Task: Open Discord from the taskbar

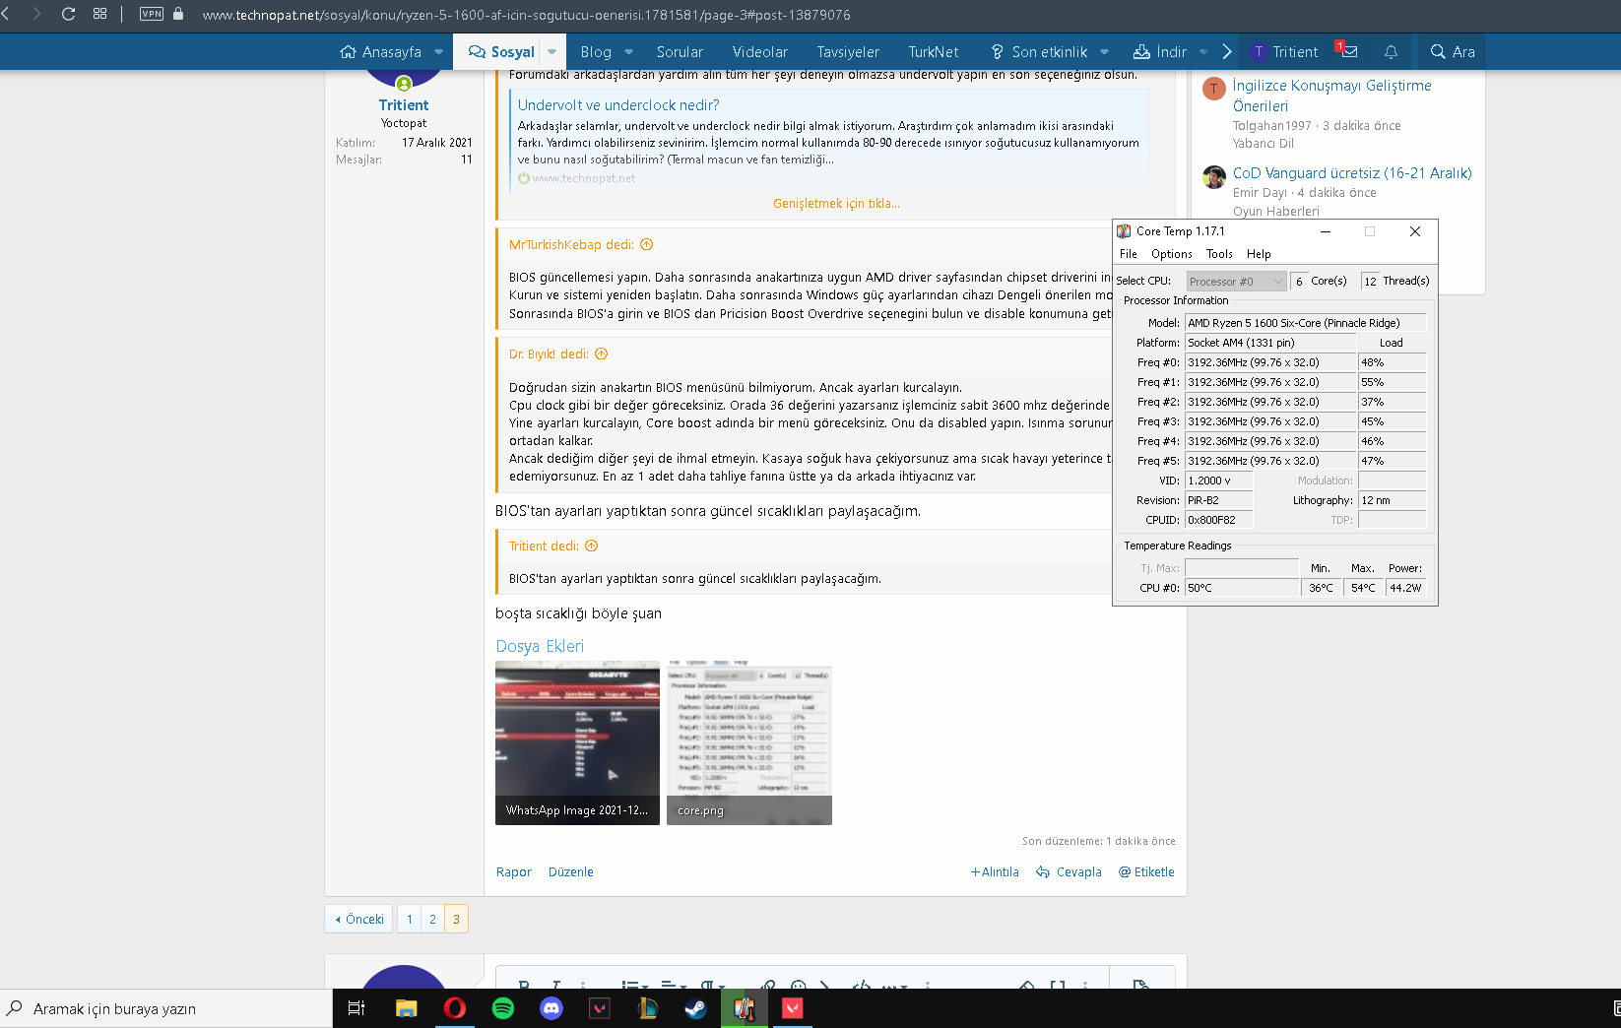Action: click(x=551, y=1008)
